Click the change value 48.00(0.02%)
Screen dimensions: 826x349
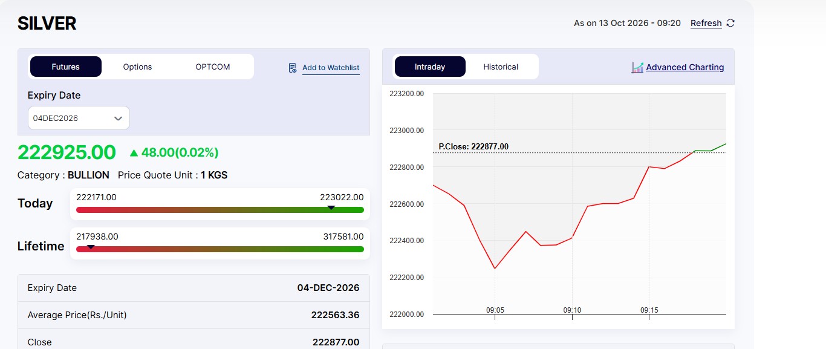coord(180,152)
